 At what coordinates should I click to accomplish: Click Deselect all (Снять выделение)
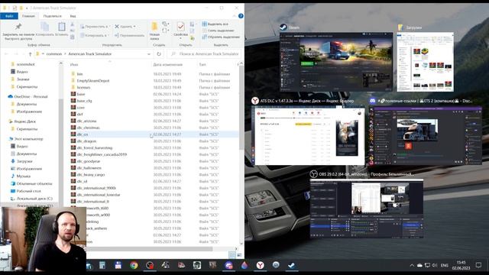pyautogui.click(x=219, y=31)
